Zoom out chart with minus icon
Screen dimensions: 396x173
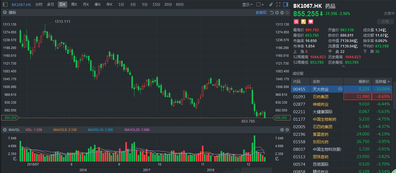click(282, 13)
